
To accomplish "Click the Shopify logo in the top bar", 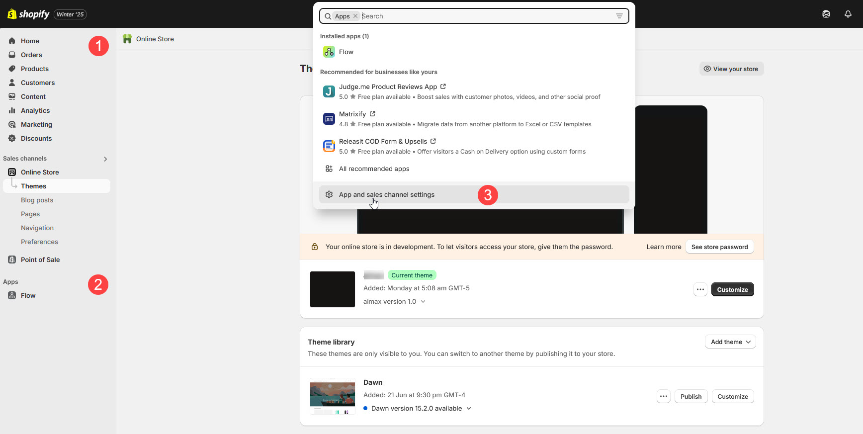I will click(x=28, y=14).
